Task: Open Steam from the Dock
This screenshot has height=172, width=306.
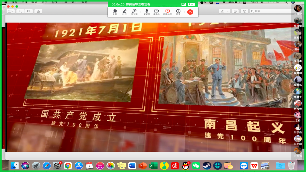Action: (x=207, y=166)
